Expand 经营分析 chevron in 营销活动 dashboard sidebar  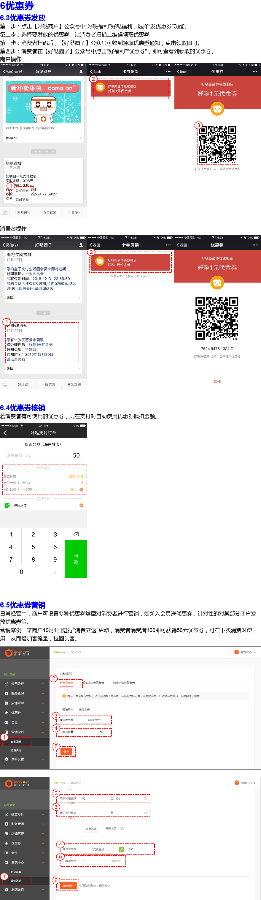point(43,814)
